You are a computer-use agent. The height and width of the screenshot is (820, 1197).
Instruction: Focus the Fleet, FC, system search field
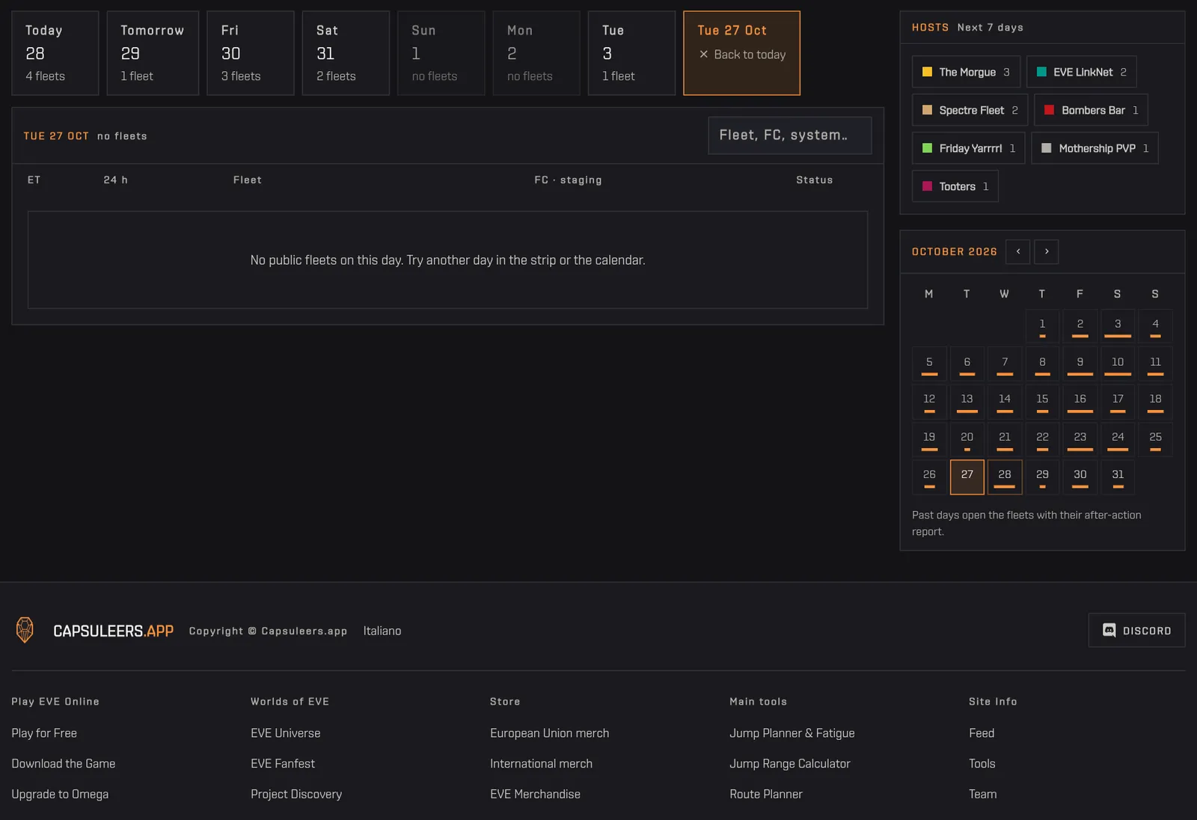(x=790, y=135)
